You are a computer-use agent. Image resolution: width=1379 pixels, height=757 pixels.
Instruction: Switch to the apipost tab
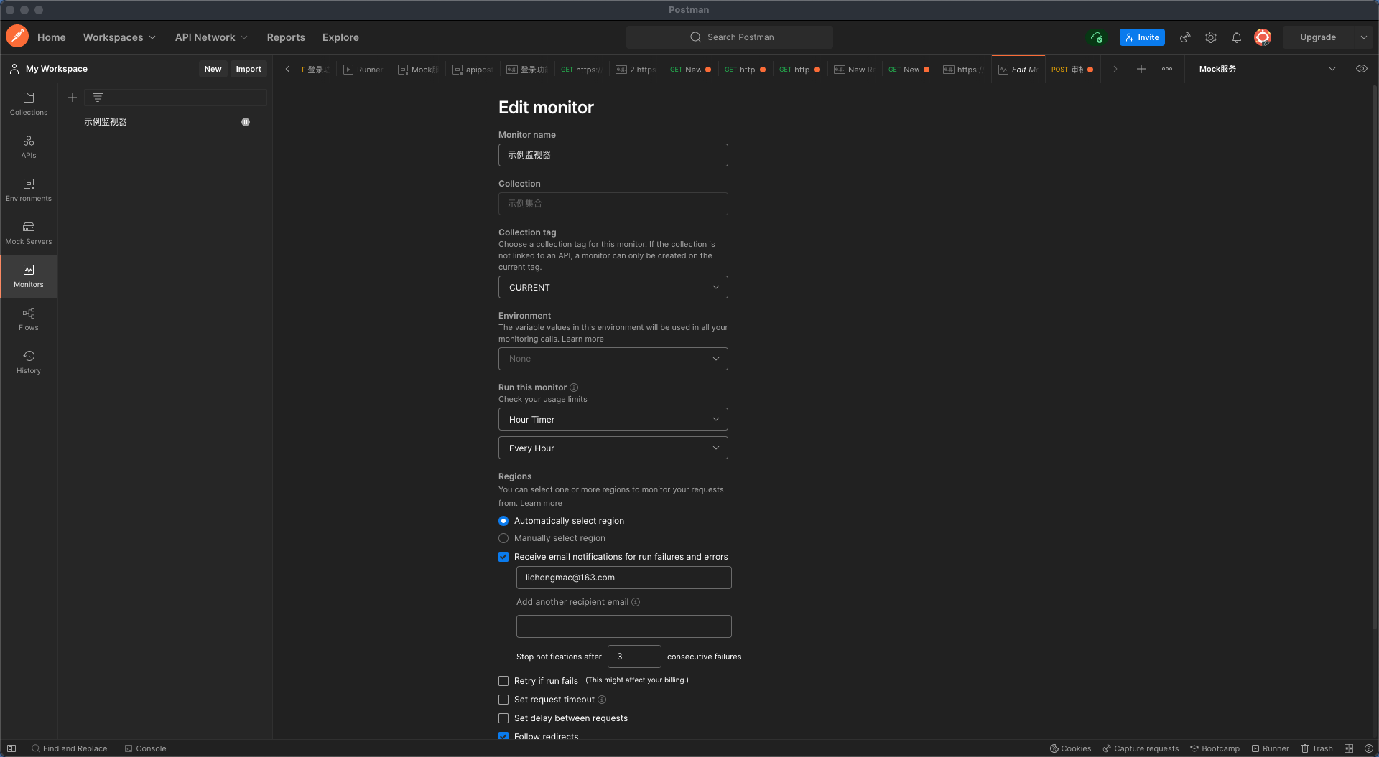pos(473,70)
